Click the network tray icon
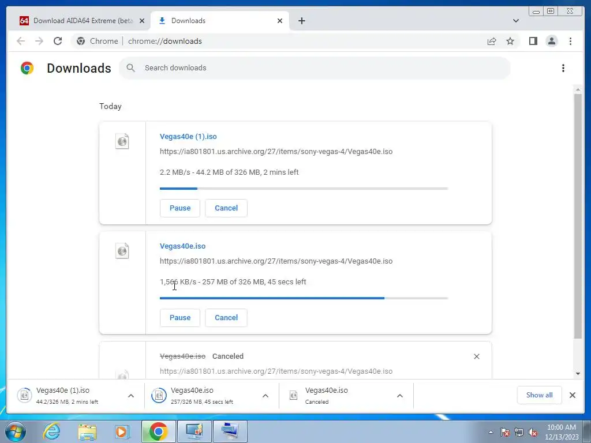 point(519,432)
